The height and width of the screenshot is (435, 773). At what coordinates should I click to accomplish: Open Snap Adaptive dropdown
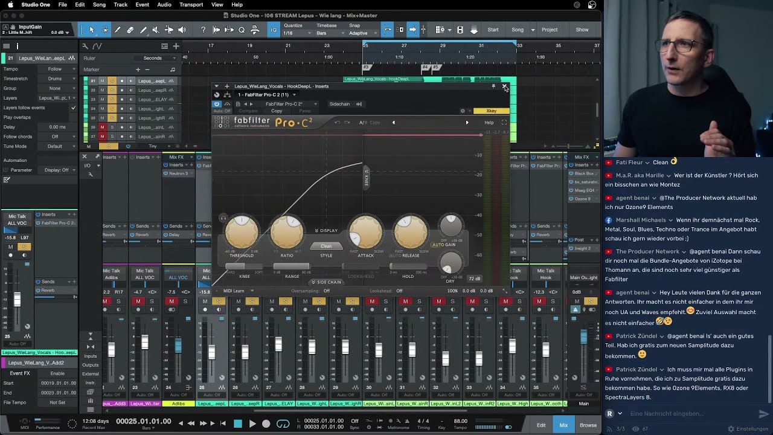point(364,33)
